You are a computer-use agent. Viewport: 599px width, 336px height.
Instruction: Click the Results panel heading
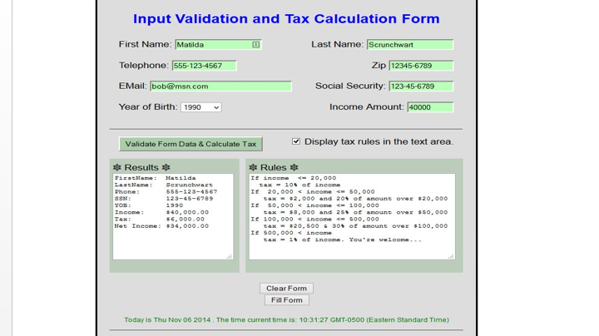141,167
